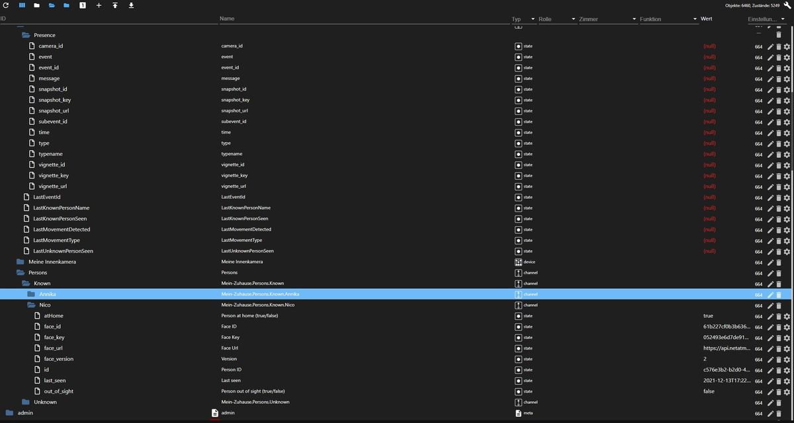Viewport: 794px width, 423px height.
Task: Open the Funktion filter dropdown
Action: 668,19
